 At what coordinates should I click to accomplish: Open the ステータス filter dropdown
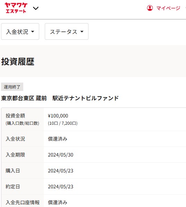67,31
